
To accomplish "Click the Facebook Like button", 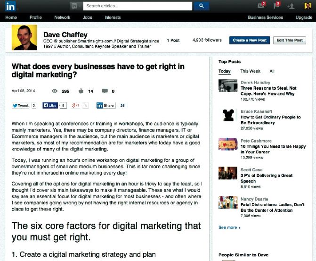I will coord(50,105).
